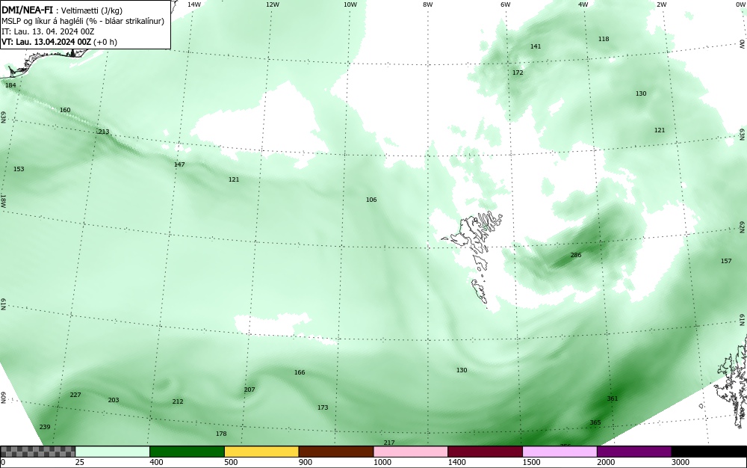Click the map value 286 east of the Faroes
The width and height of the screenshot is (747, 468).
point(576,255)
